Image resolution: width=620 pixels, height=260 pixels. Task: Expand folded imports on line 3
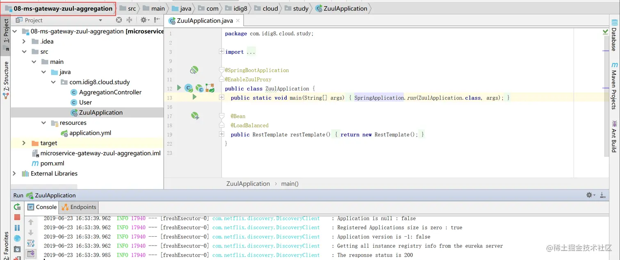(x=221, y=52)
